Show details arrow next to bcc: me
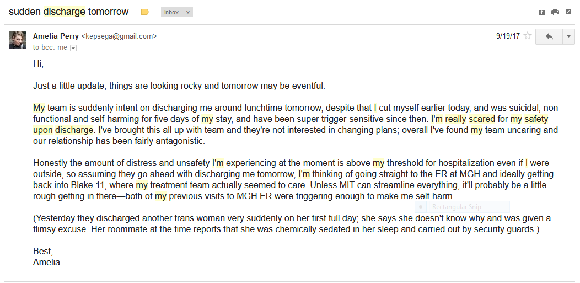The height and width of the screenshot is (283, 580). pos(73,48)
